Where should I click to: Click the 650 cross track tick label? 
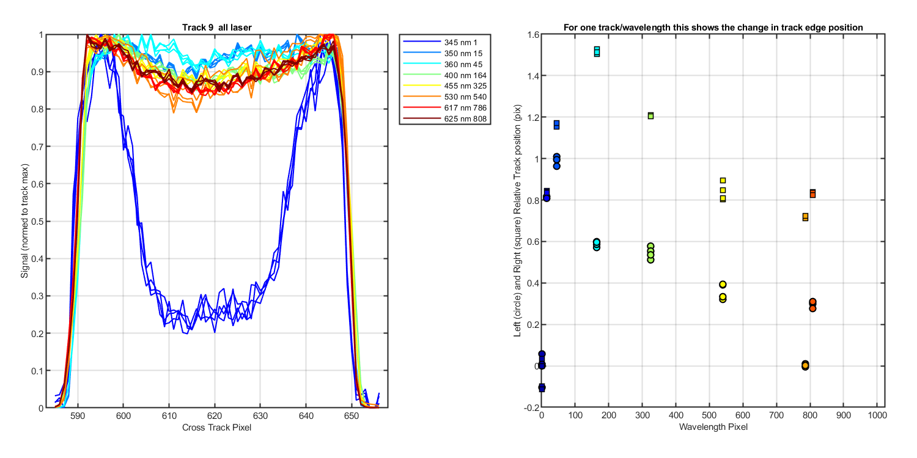352,416
